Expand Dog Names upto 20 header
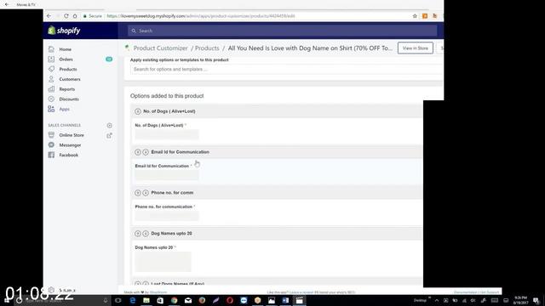545x306 pixels. click(x=277, y=234)
